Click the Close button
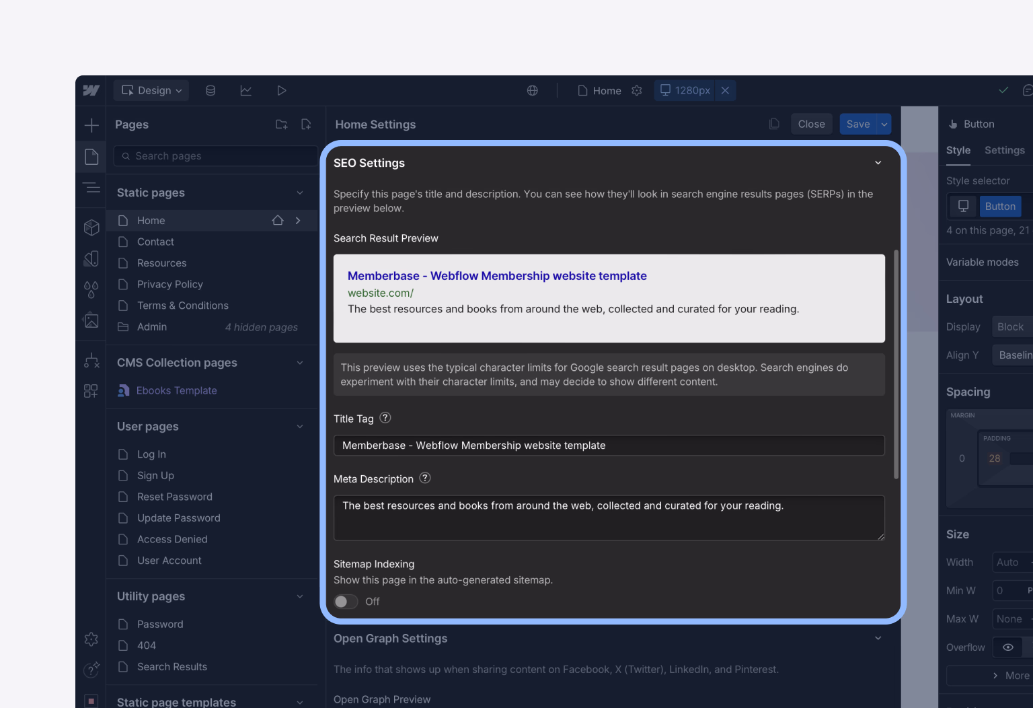 coord(812,124)
